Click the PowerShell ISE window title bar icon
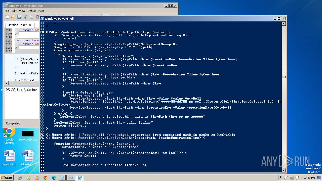 pos(6,6)
